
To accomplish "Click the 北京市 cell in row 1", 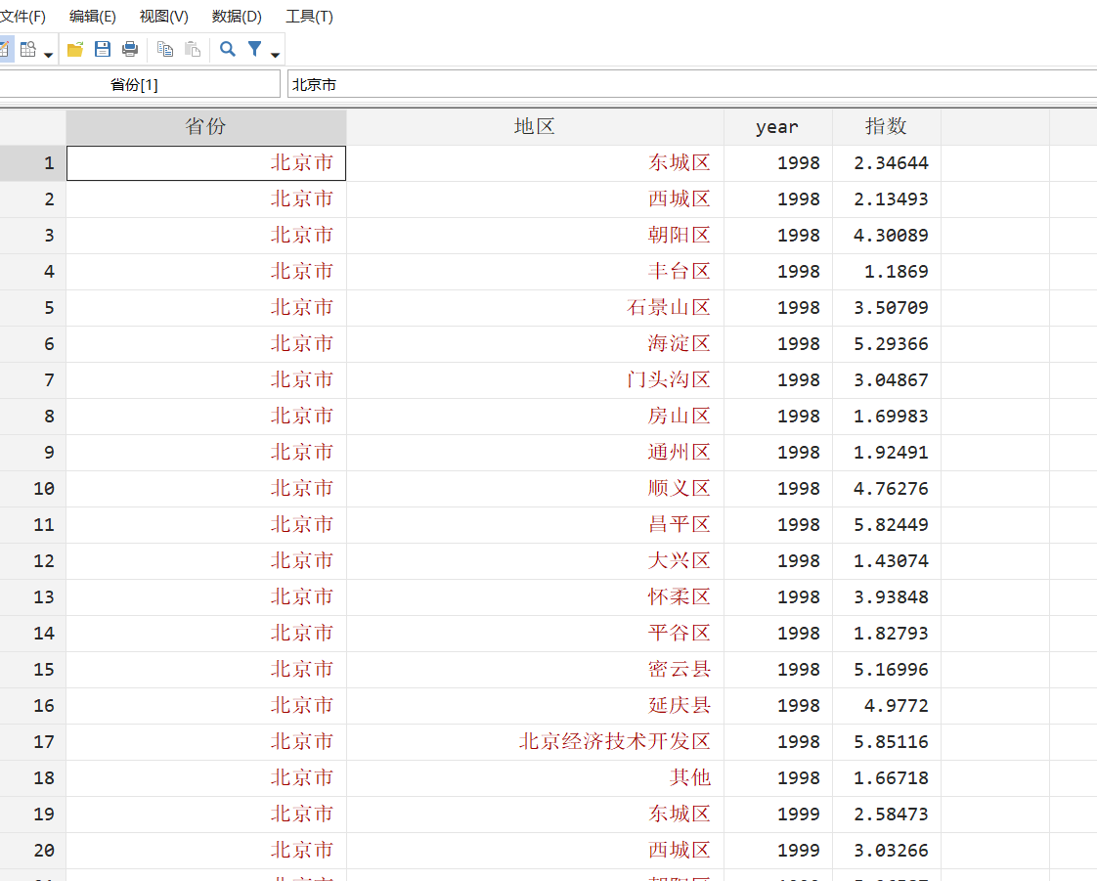I will 206,163.
